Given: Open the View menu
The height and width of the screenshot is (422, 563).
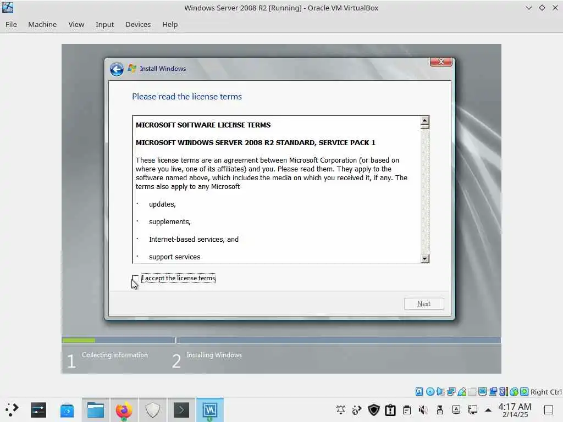Looking at the screenshot, I should pos(76,24).
